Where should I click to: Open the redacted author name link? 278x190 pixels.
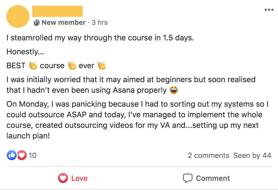[57, 11]
